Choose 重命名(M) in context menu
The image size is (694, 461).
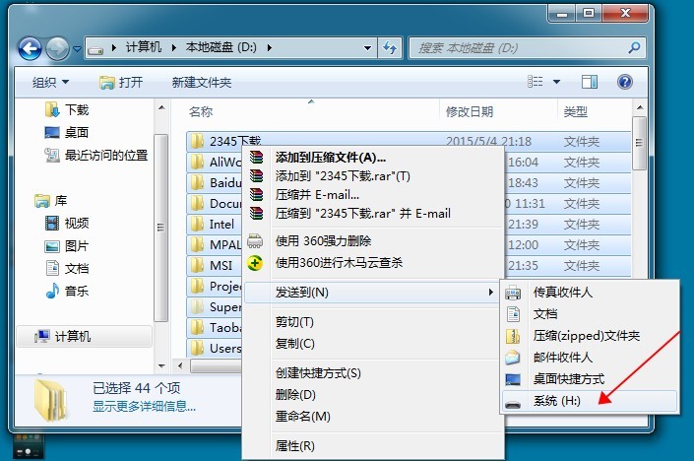coord(374,417)
